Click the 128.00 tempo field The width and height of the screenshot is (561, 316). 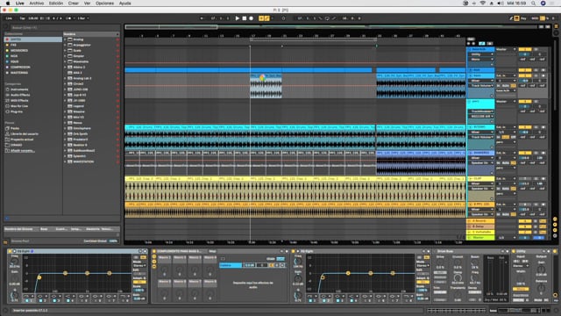click(33, 18)
